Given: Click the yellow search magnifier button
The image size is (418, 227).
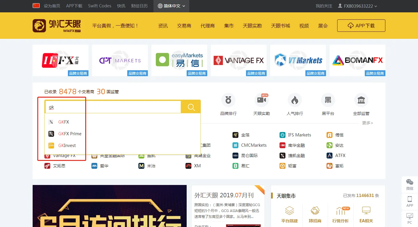Looking at the screenshot, I should 191,107.
